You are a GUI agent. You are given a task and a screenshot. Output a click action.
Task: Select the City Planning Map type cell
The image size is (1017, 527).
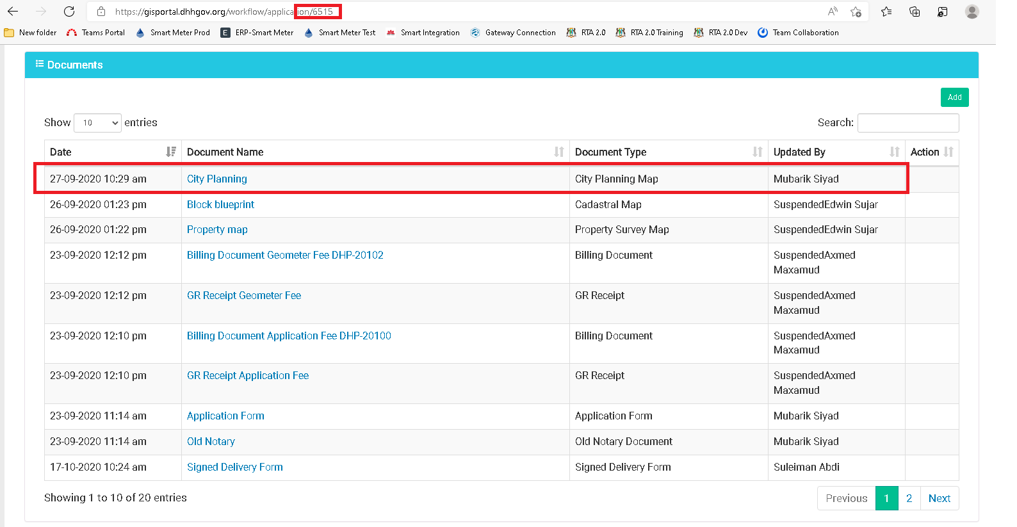[x=669, y=179]
